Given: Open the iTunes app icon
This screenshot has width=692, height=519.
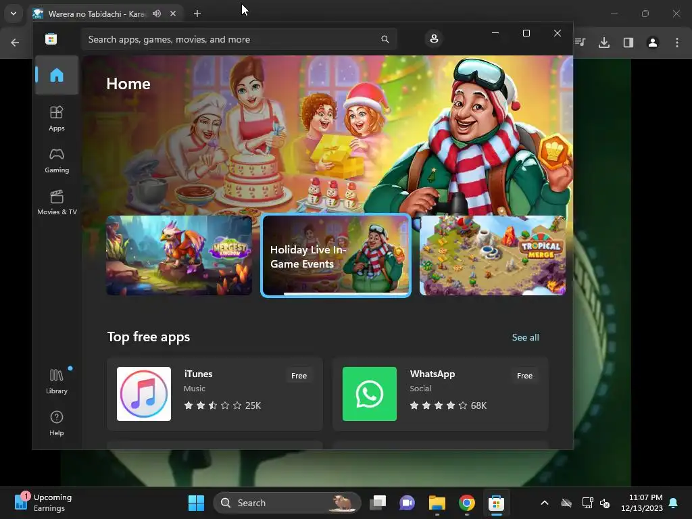Looking at the screenshot, I should [144, 394].
